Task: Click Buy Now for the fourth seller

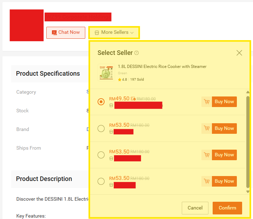Action: pos(224,181)
